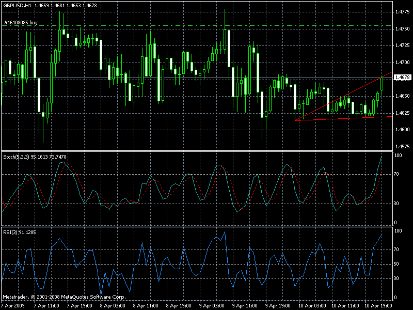Select the red dash-dot stop-loss line
The height and width of the screenshot is (310, 413).
pos(197,147)
